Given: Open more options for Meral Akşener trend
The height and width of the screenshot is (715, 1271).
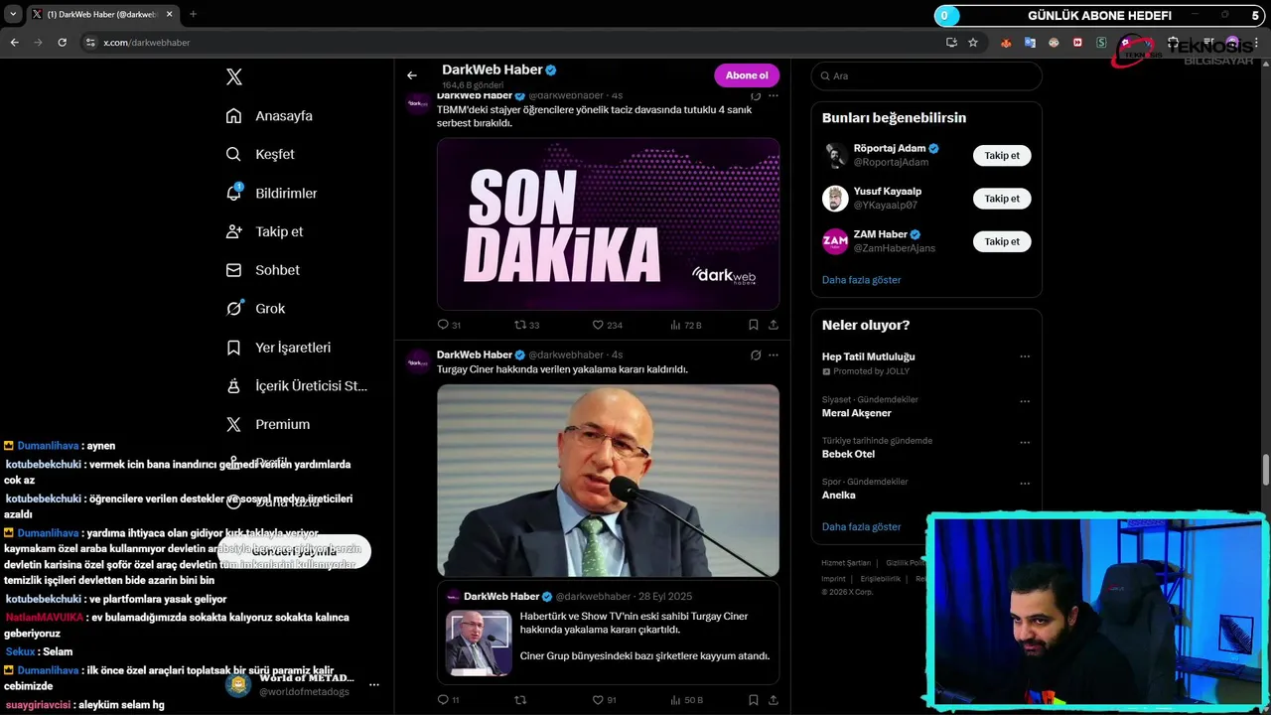Looking at the screenshot, I should 1025,401.
